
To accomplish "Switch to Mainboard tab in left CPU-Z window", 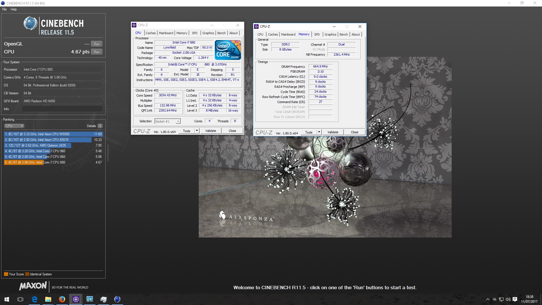I will pos(166,33).
